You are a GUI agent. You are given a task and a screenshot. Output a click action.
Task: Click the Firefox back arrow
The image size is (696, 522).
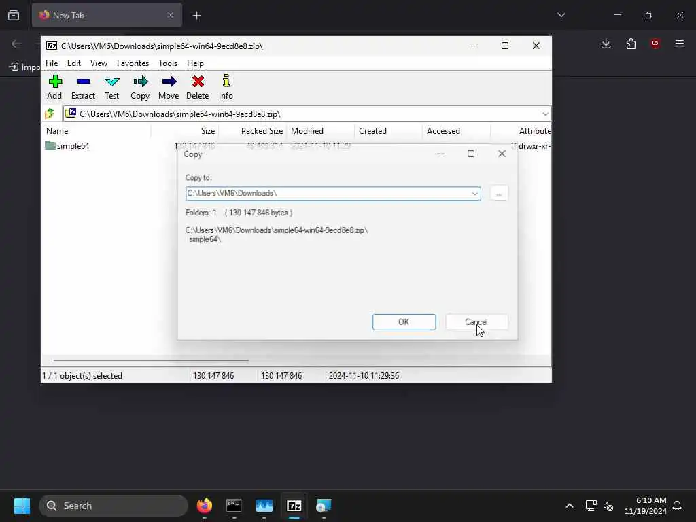16,43
